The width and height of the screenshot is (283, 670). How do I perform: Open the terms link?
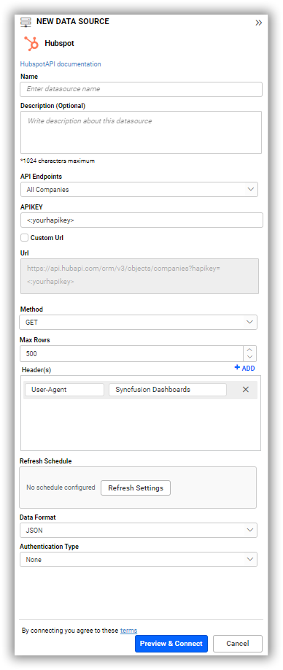pyautogui.click(x=129, y=631)
